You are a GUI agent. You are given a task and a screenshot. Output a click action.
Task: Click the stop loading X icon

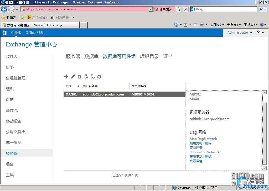tap(186, 9)
